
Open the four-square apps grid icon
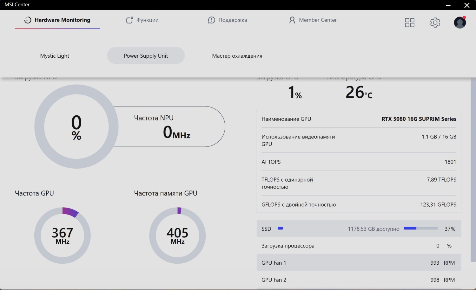409,23
